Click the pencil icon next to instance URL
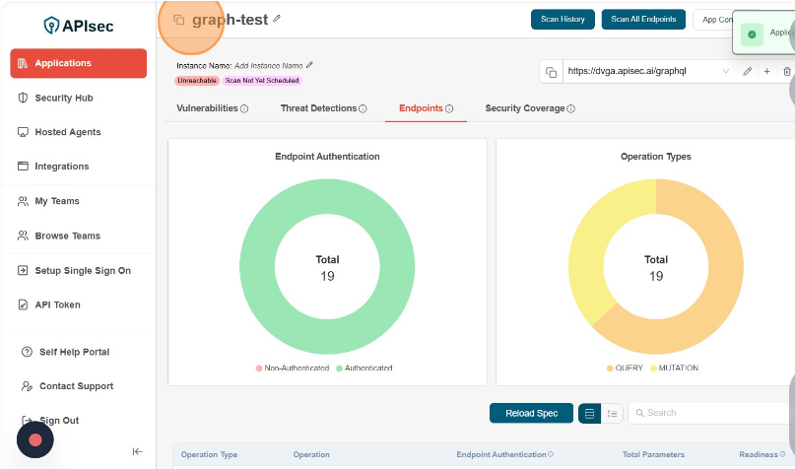The image size is (795, 469). coord(748,72)
